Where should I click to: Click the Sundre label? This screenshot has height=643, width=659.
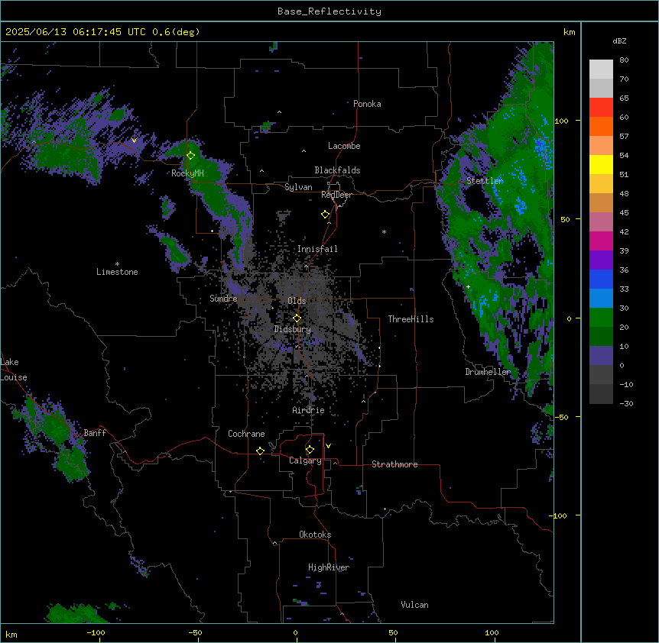pos(223,299)
